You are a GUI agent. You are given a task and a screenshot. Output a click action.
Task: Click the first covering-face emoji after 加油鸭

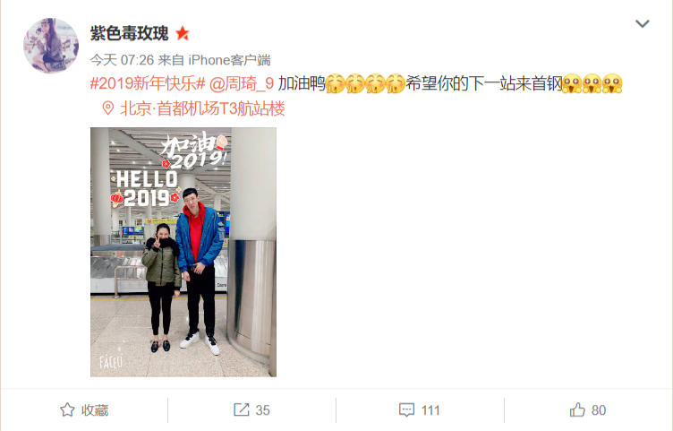(x=335, y=83)
